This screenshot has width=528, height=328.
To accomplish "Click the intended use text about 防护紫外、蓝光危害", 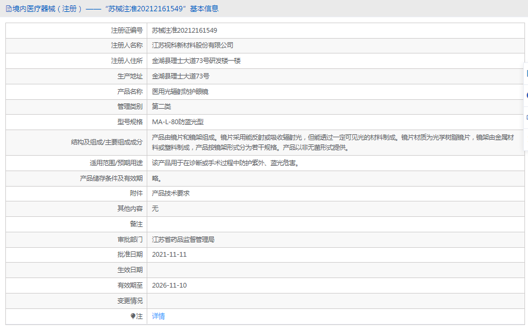I will 225,163.
